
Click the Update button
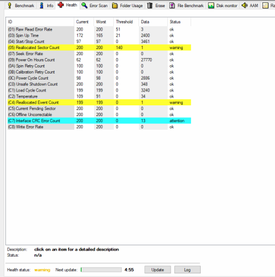click(x=158, y=270)
